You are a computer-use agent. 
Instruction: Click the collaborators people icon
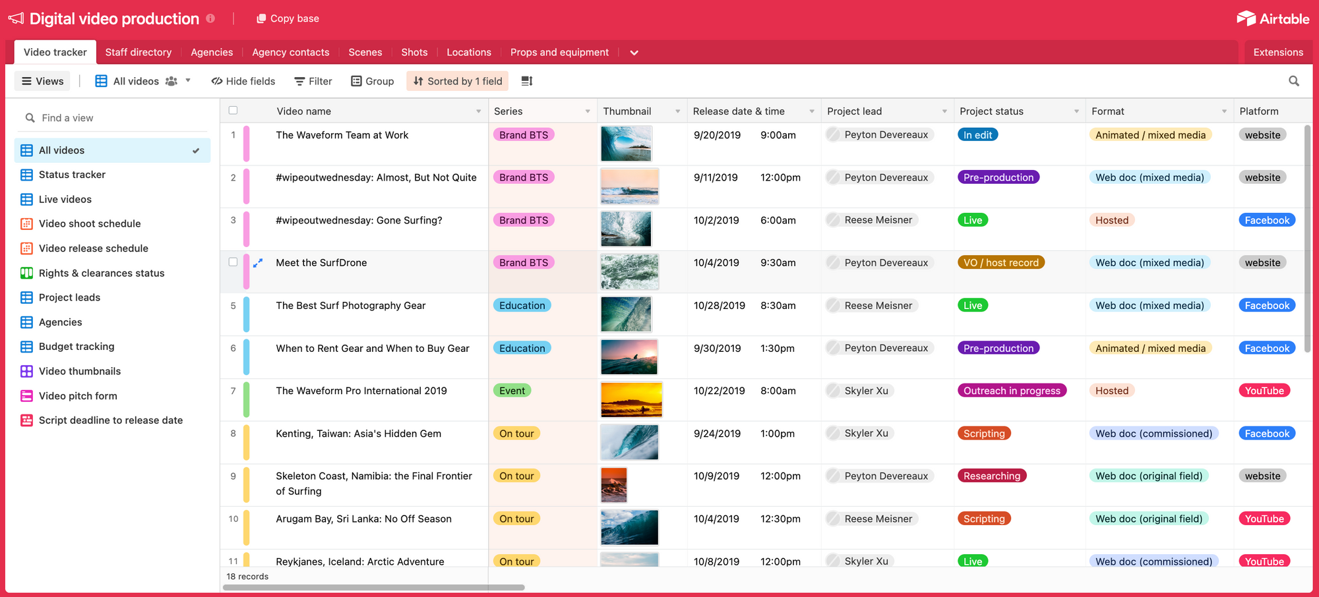[x=171, y=81]
